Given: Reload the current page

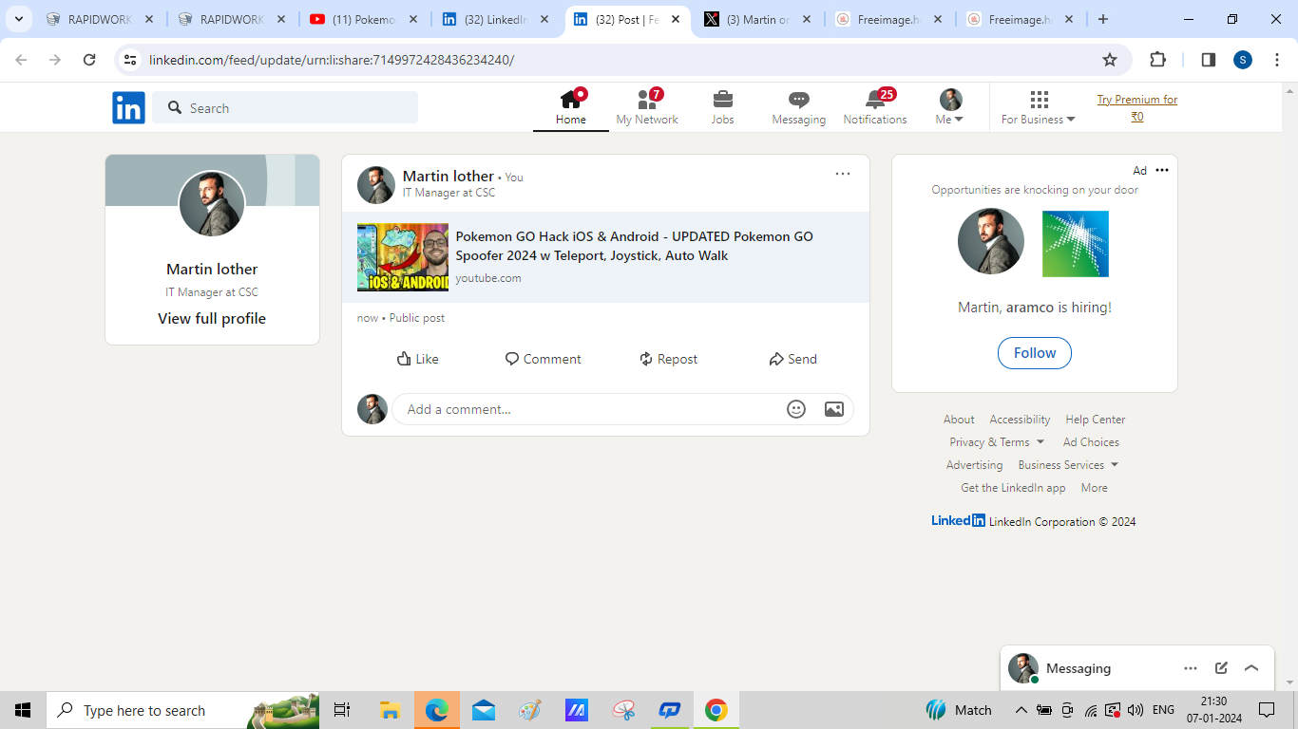Looking at the screenshot, I should (89, 60).
